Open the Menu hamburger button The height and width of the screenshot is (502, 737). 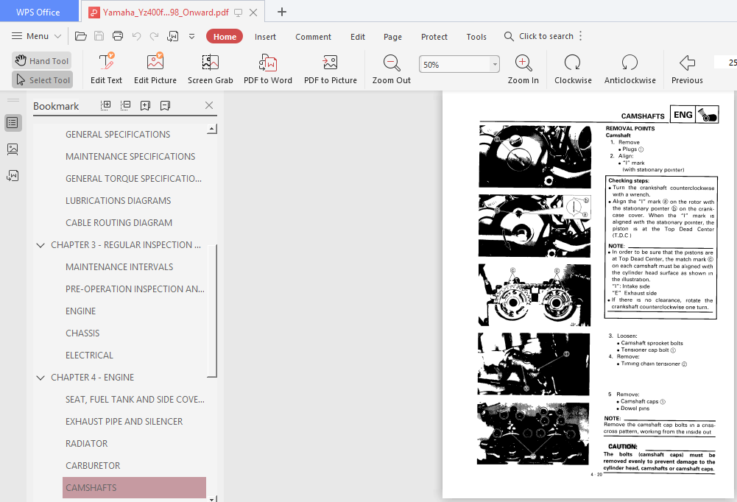(x=36, y=36)
